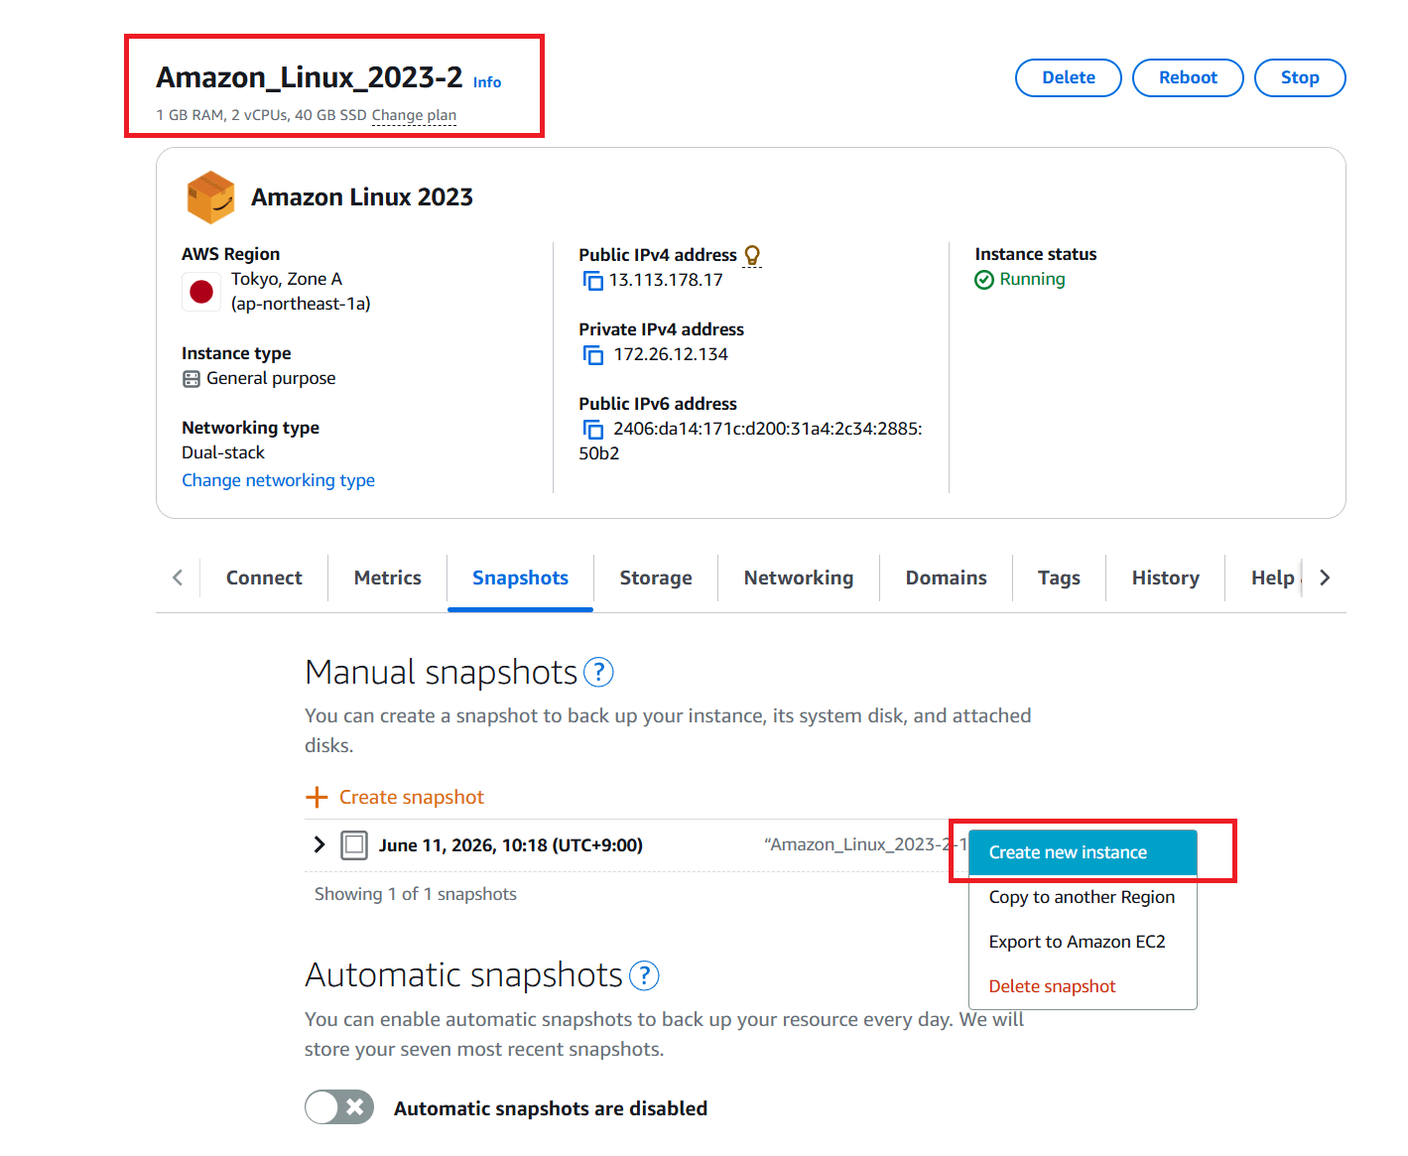Click the Amazon_Linux_2023-2 instance title
1408x1156 pixels.
pos(310,77)
